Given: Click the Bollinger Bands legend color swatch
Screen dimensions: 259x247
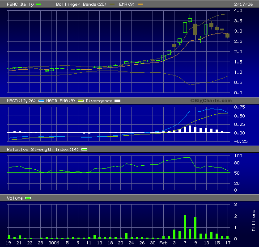Looking at the screenshot, I should (112, 4).
